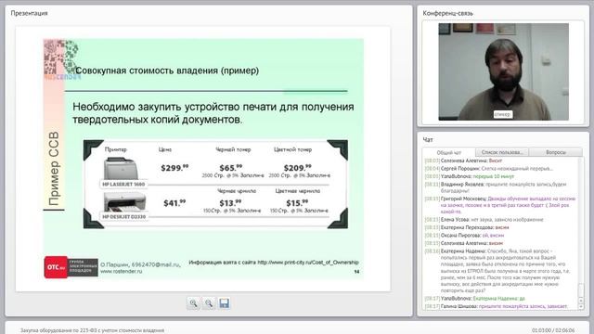Save the presentation with the floppy disk icon

225,303
